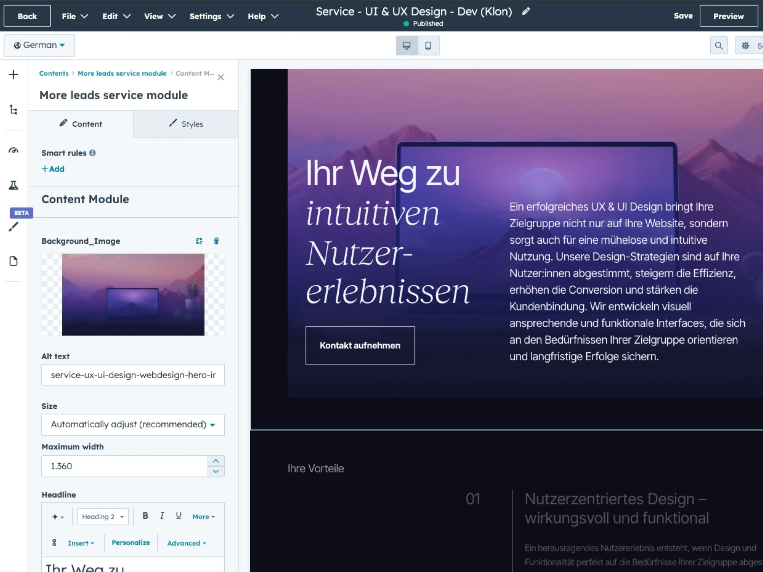Open the test flask icon in the left sidebar

click(13, 186)
